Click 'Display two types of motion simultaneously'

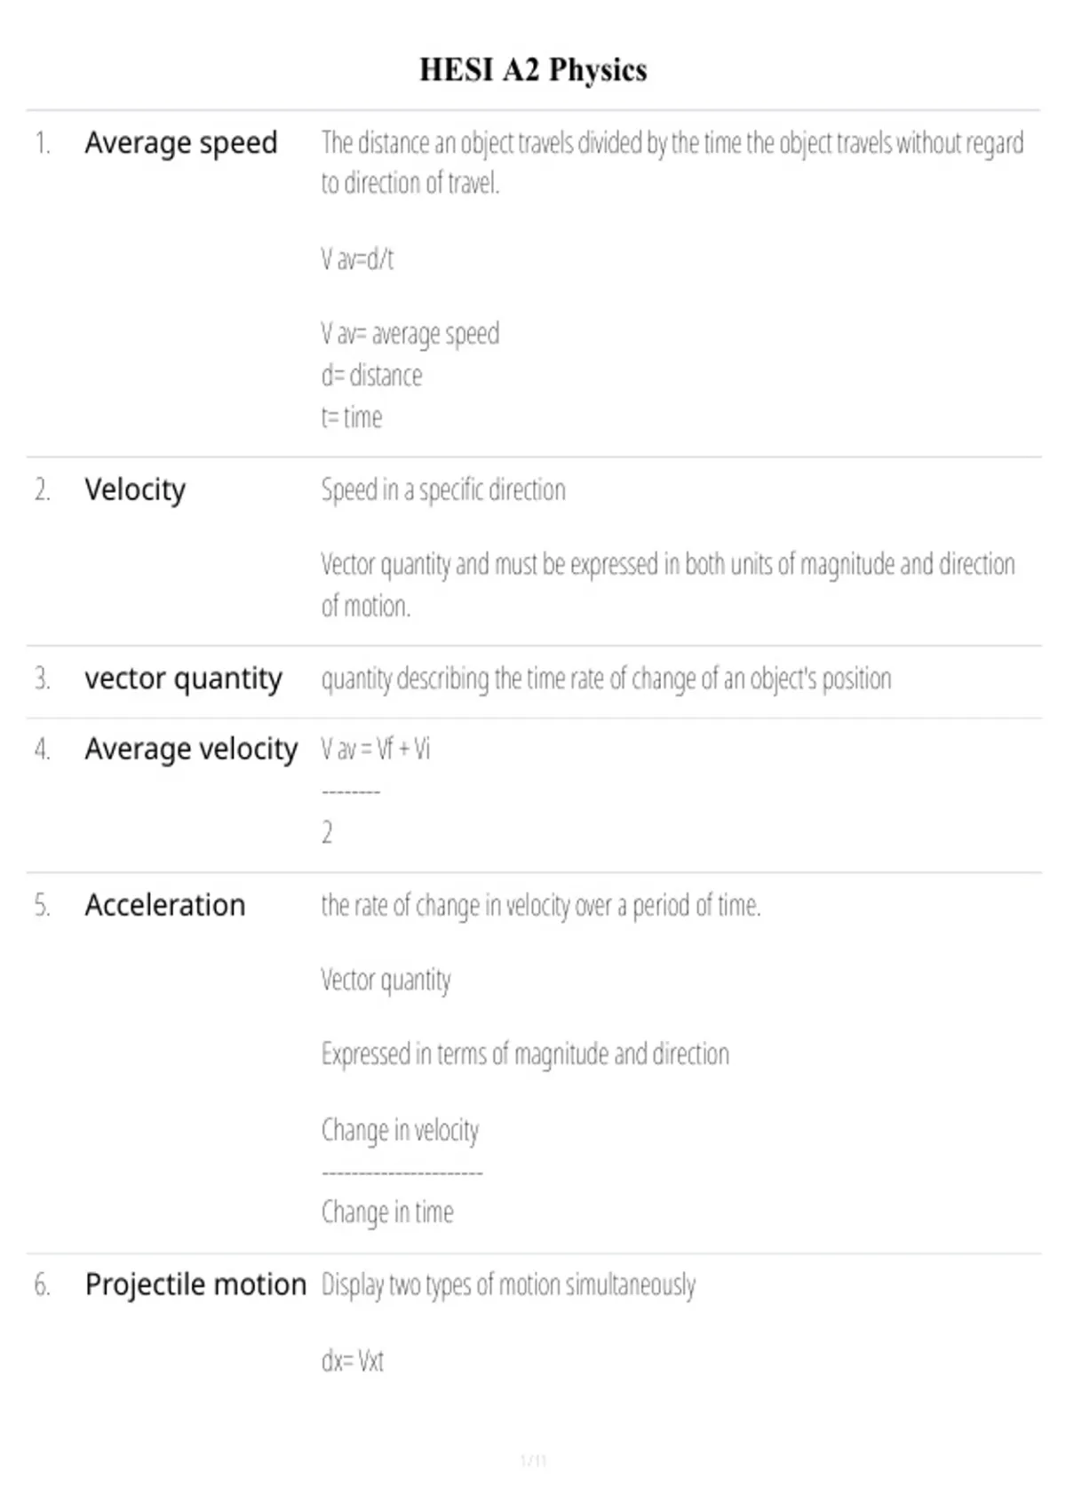(508, 1285)
